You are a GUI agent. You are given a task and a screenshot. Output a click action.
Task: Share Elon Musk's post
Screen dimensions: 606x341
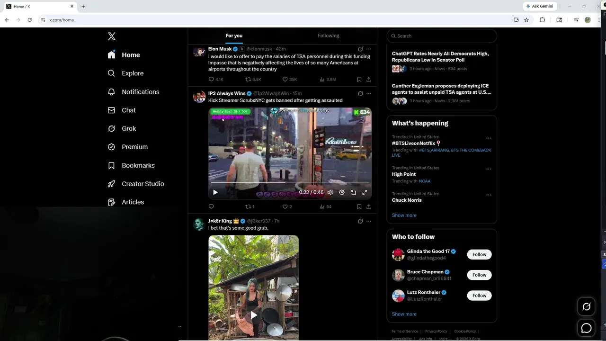[369, 80]
